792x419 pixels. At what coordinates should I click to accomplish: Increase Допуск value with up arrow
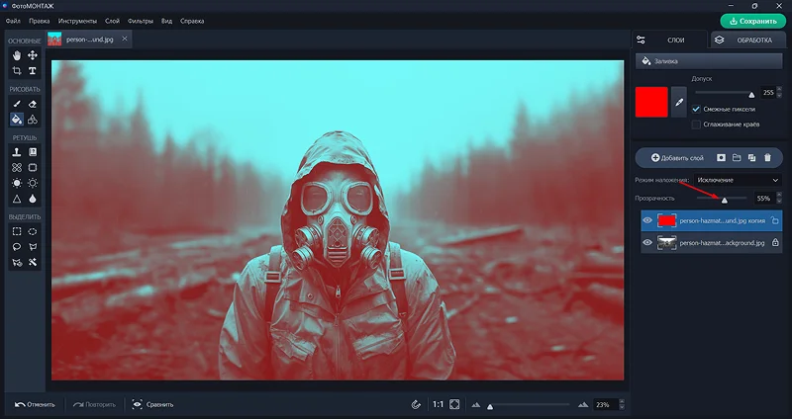tap(779, 89)
